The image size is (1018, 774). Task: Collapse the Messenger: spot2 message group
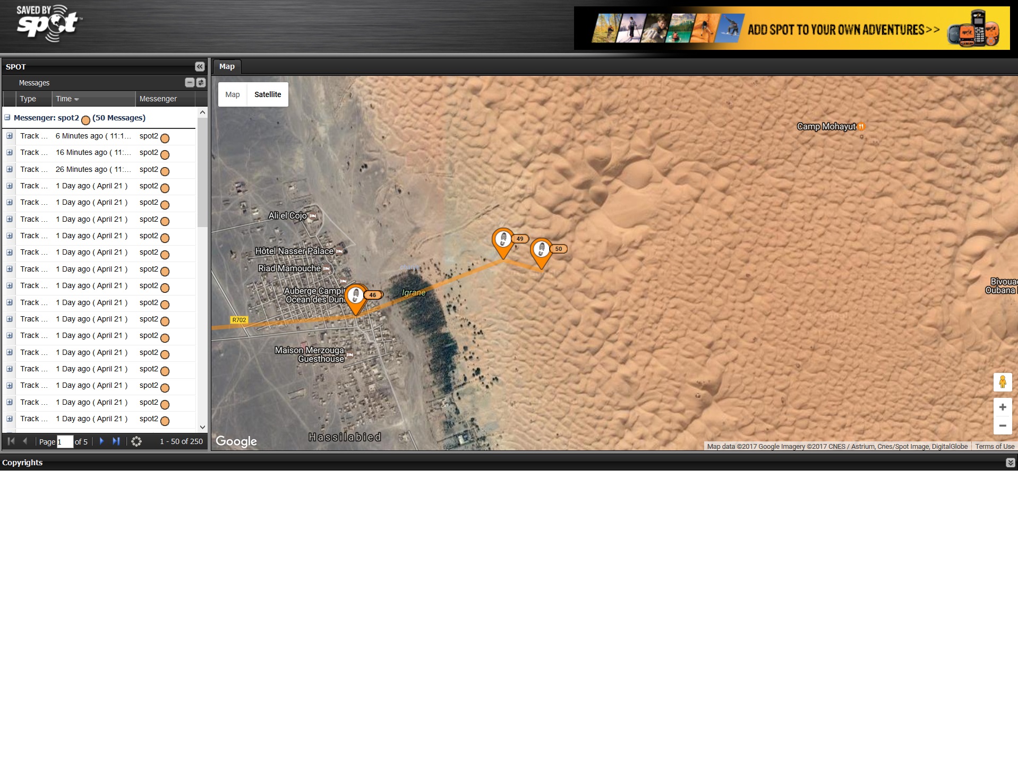tap(7, 118)
